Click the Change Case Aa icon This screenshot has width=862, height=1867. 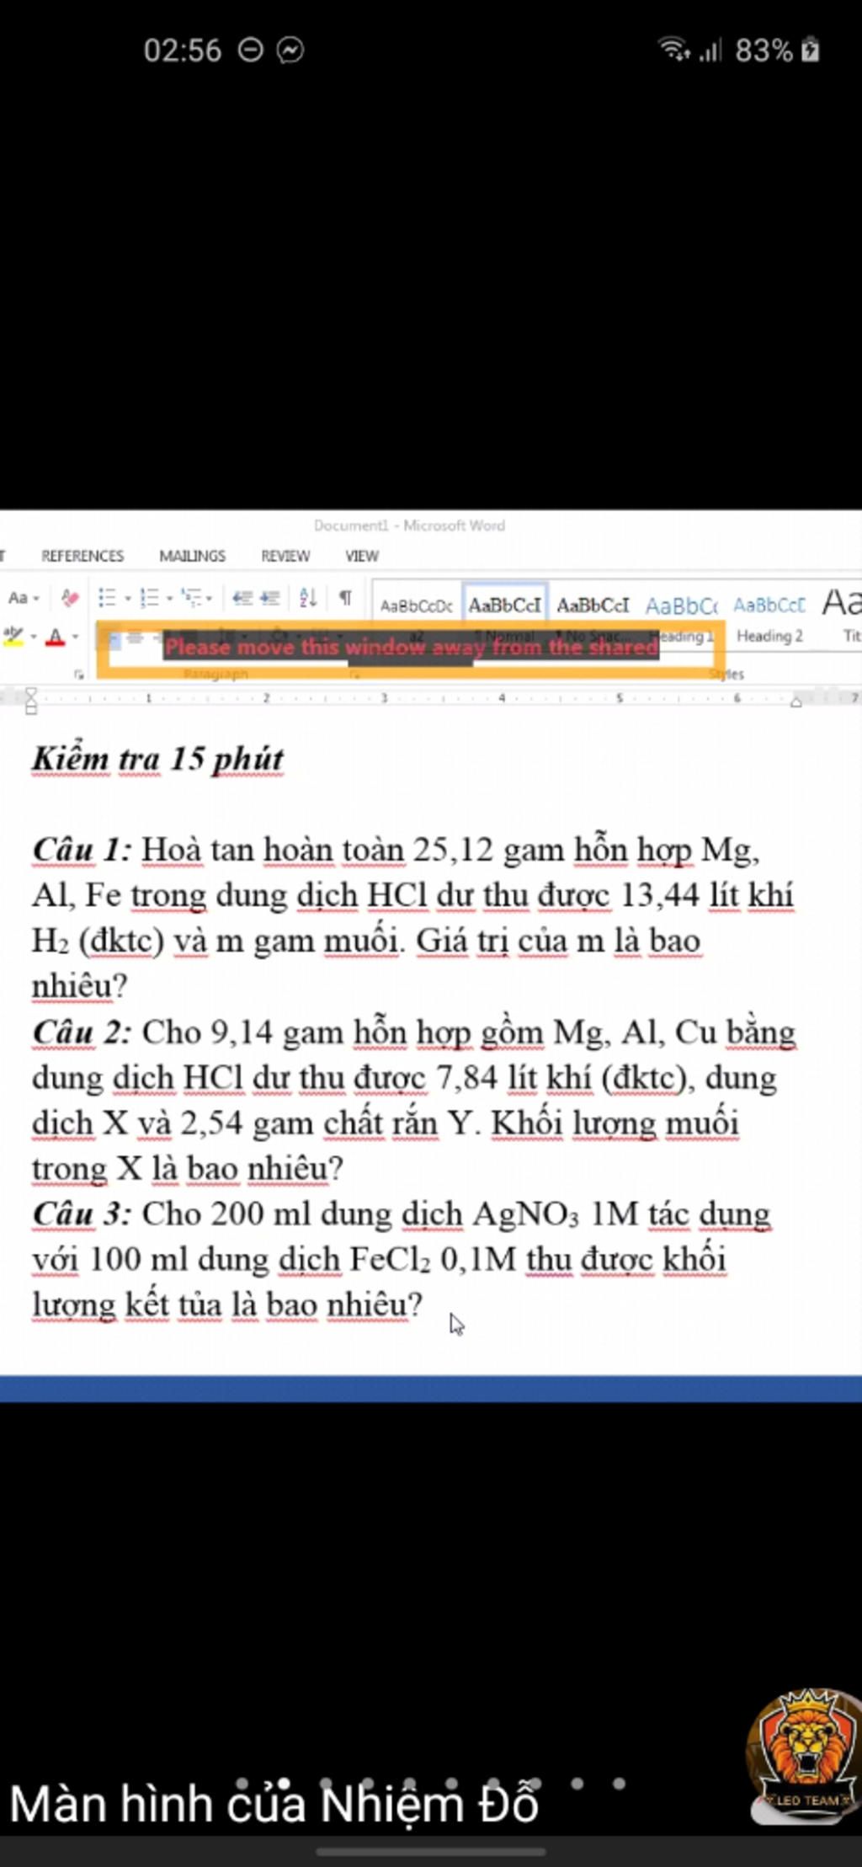point(17,598)
